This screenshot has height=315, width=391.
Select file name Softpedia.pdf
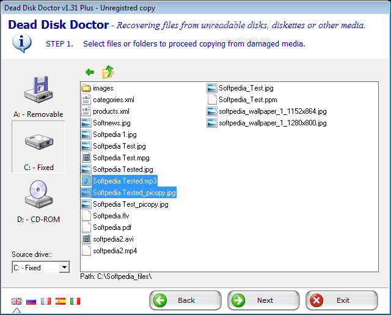click(112, 228)
